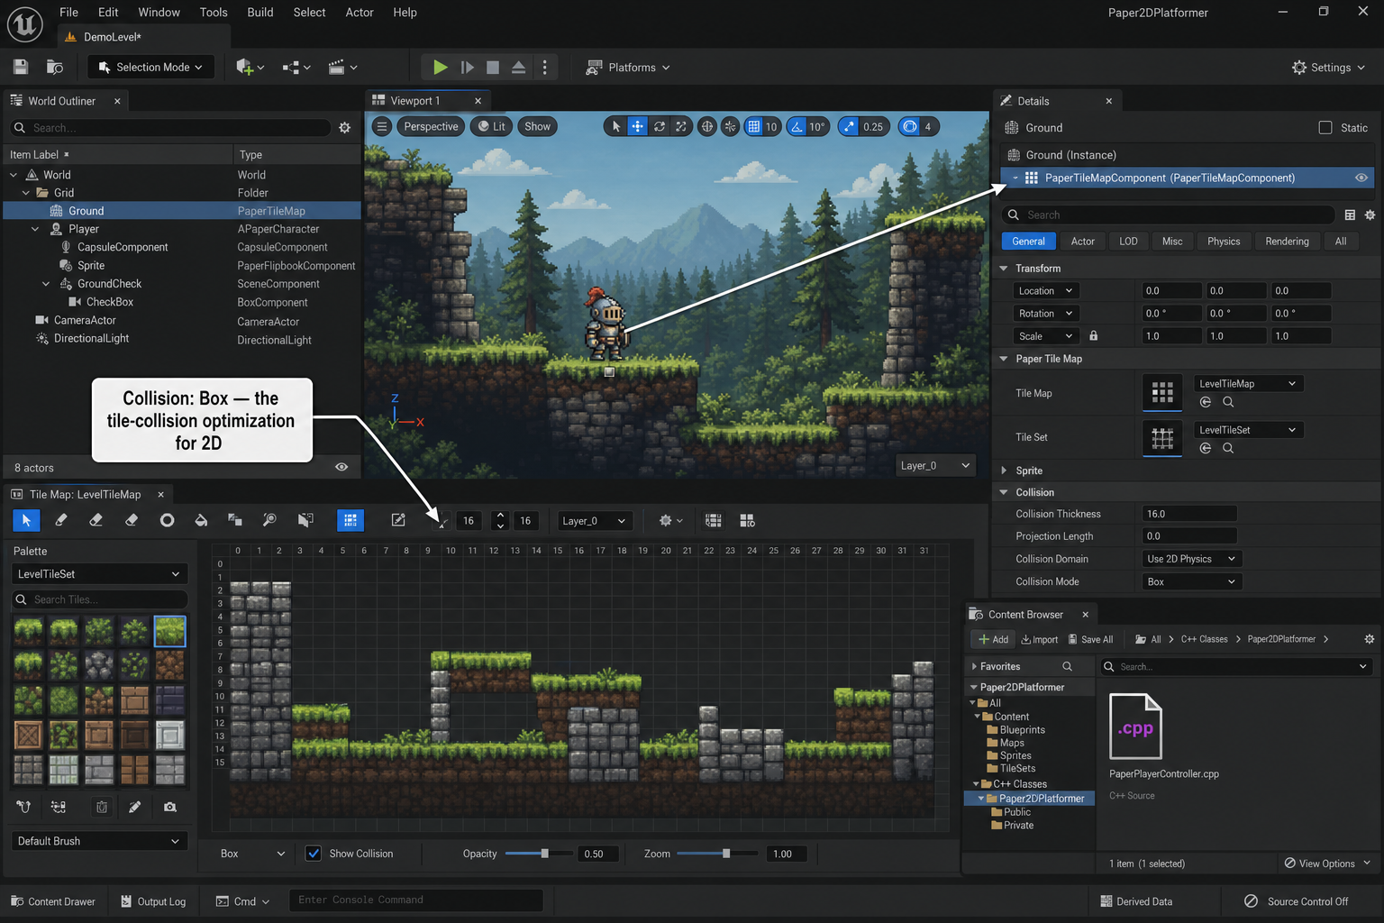Click the Lit view mode button

click(x=492, y=126)
